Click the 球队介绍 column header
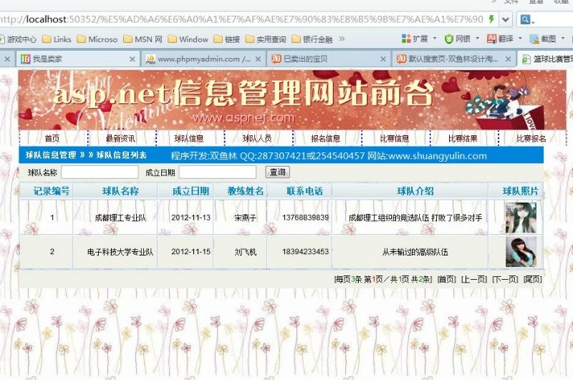Image resolution: width=573 pixels, height=380 pixels. (x=415, y=191)
